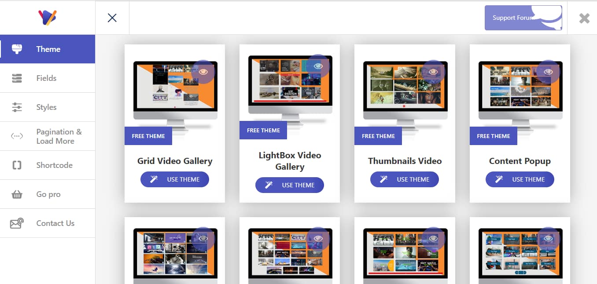
Task: Switch to the Fields section
Action: click(46, 78)
